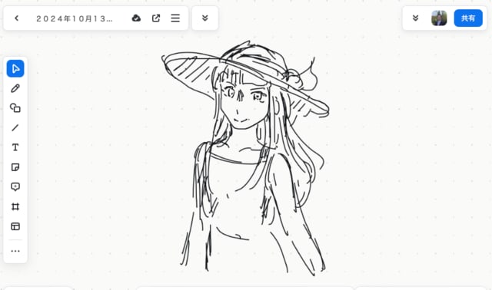492x290 pixels.
Task: Select the frame tool
Action: (15, 206)
